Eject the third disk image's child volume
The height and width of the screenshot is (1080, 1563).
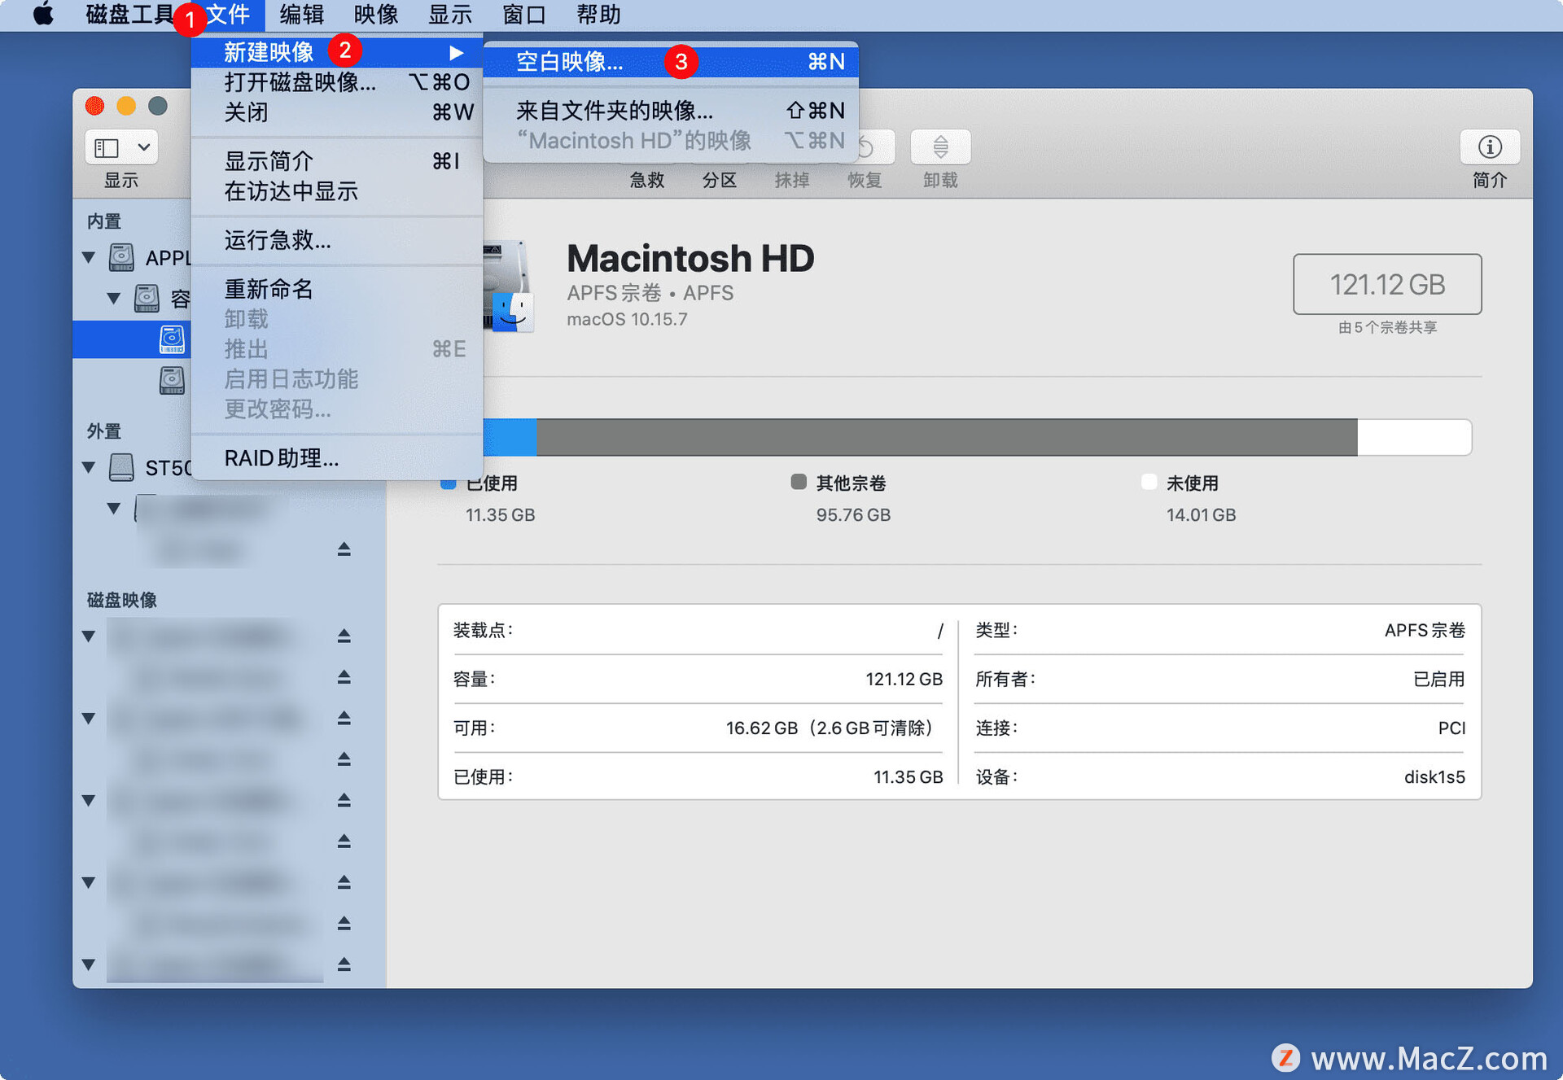point(344,841)
